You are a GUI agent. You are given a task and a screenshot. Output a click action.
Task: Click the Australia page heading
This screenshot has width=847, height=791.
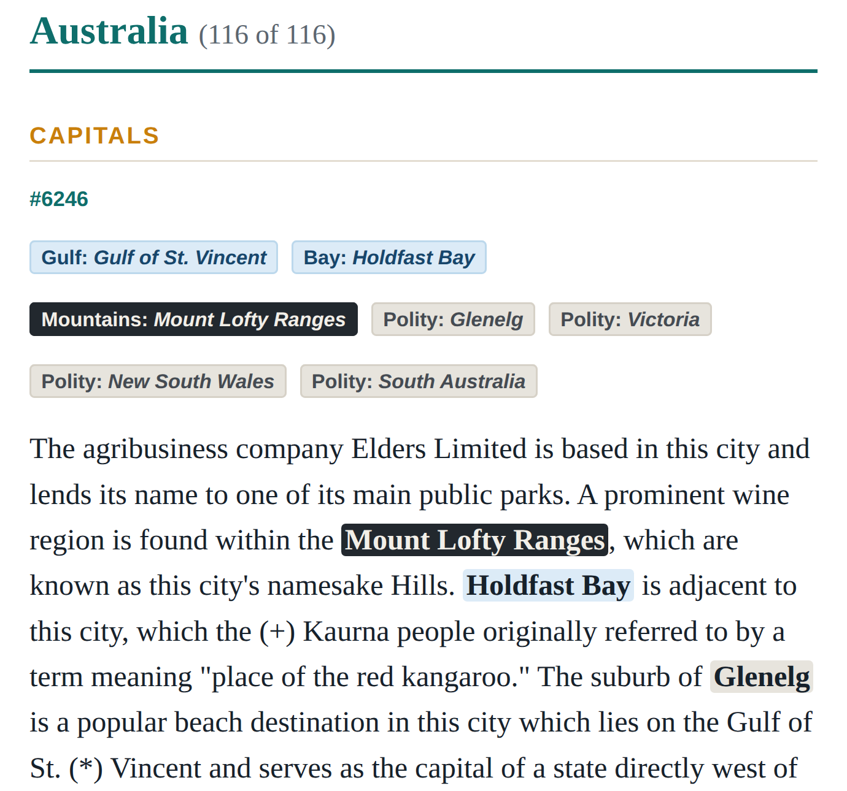click(x=109, y=31)
